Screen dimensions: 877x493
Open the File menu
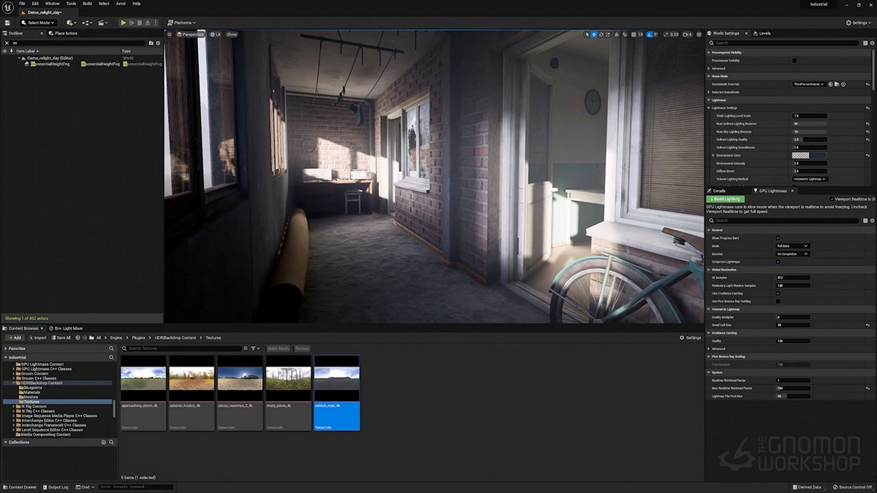22,4
